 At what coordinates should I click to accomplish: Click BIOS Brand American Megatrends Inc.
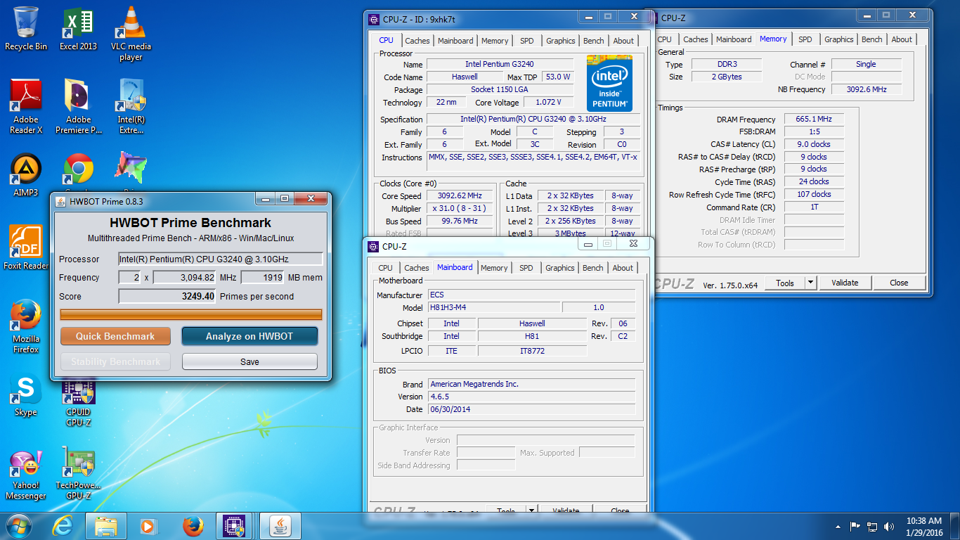[531, 384]
